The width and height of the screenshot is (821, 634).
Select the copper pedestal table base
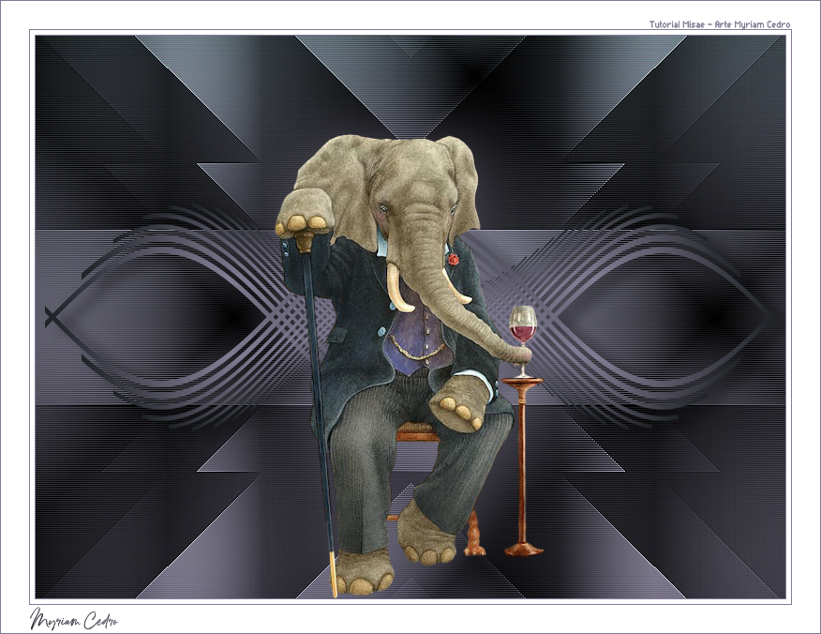point(523,548)
